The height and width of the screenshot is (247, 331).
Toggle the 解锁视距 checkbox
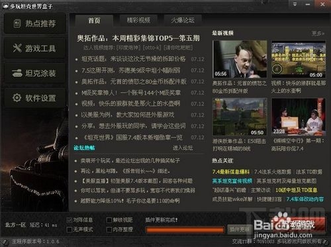tap(109, 220)
